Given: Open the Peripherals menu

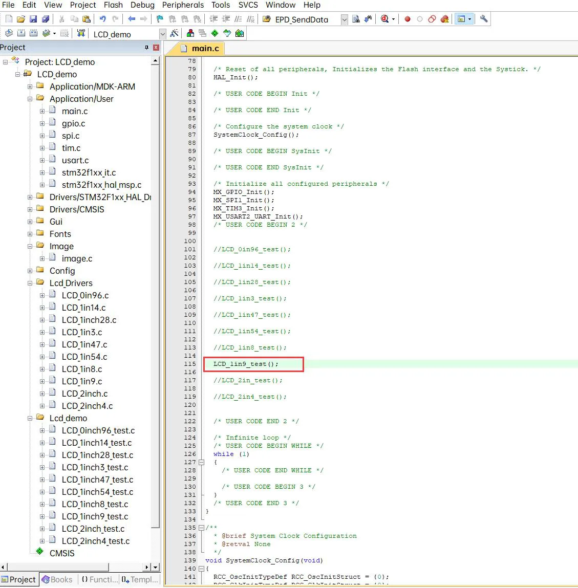Looking at the screenshot, I should click(183, 5).
